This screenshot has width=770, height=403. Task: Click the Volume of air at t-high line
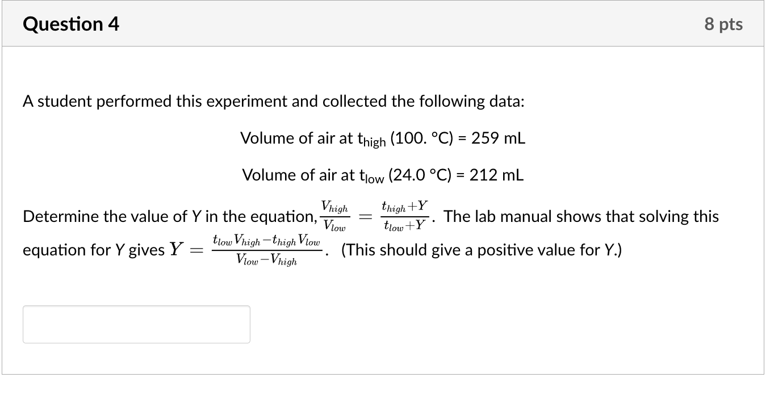tap(383, 138)
